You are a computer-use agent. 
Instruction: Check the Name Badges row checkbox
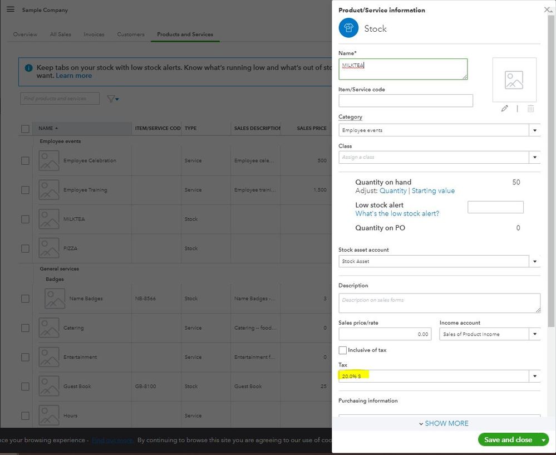[25, 299]
